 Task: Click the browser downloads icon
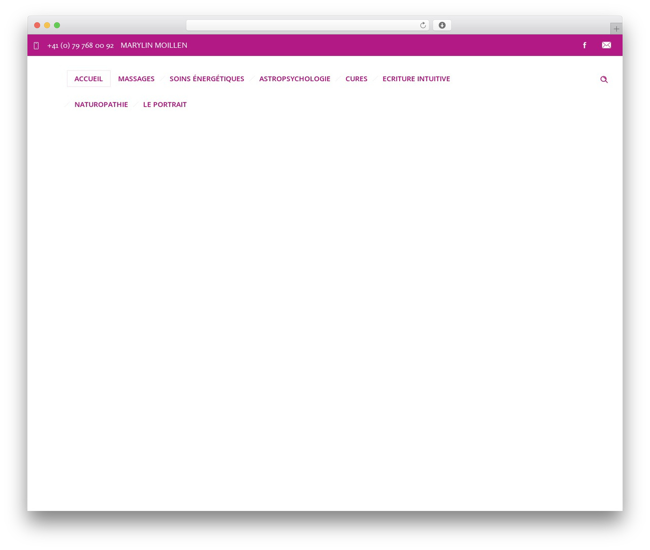tap(442, 25)
